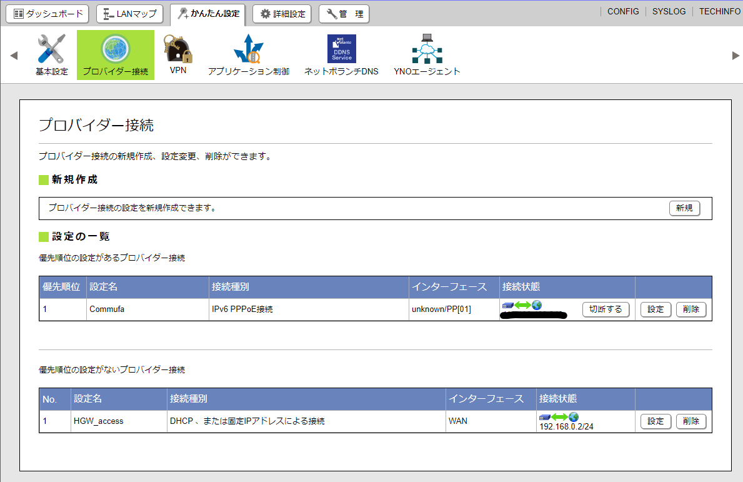Open the TECHINFO link
The width and height of the screenshot is (743, 482).
pyautogui.click(x=720, y=11)
